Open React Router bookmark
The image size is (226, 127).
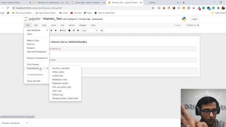pyautogui.click(x=46, y=13)
